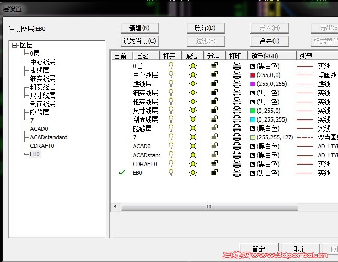Select 中心线层 in the layer tree

coord(42,62)
